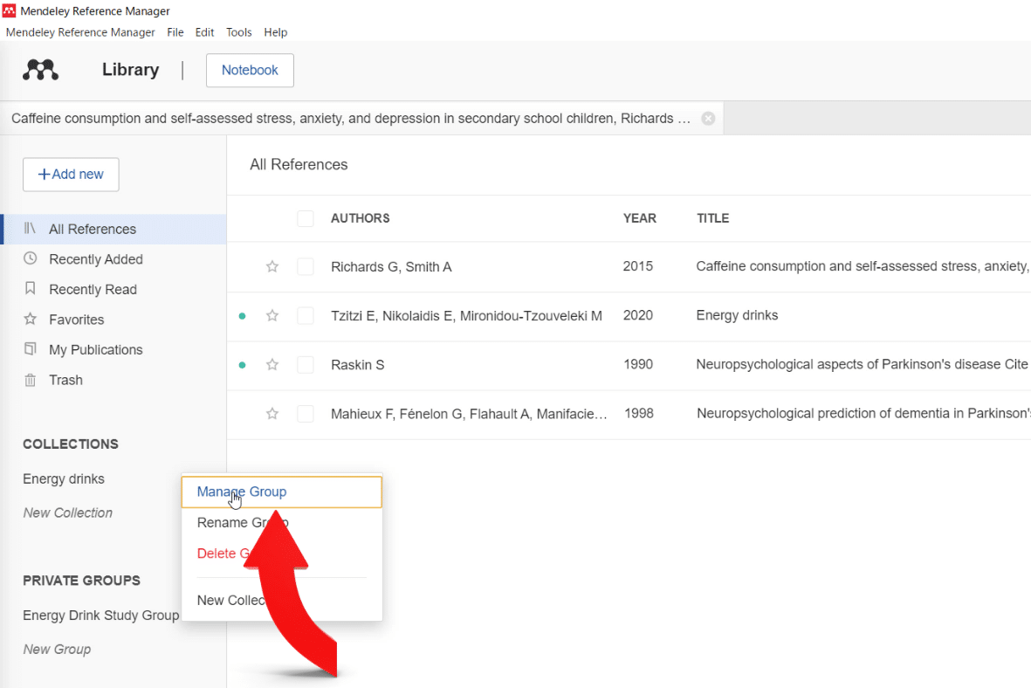Select the Energy Drink Study Group
Screen dimensions: 1031x688
[100, 615]
